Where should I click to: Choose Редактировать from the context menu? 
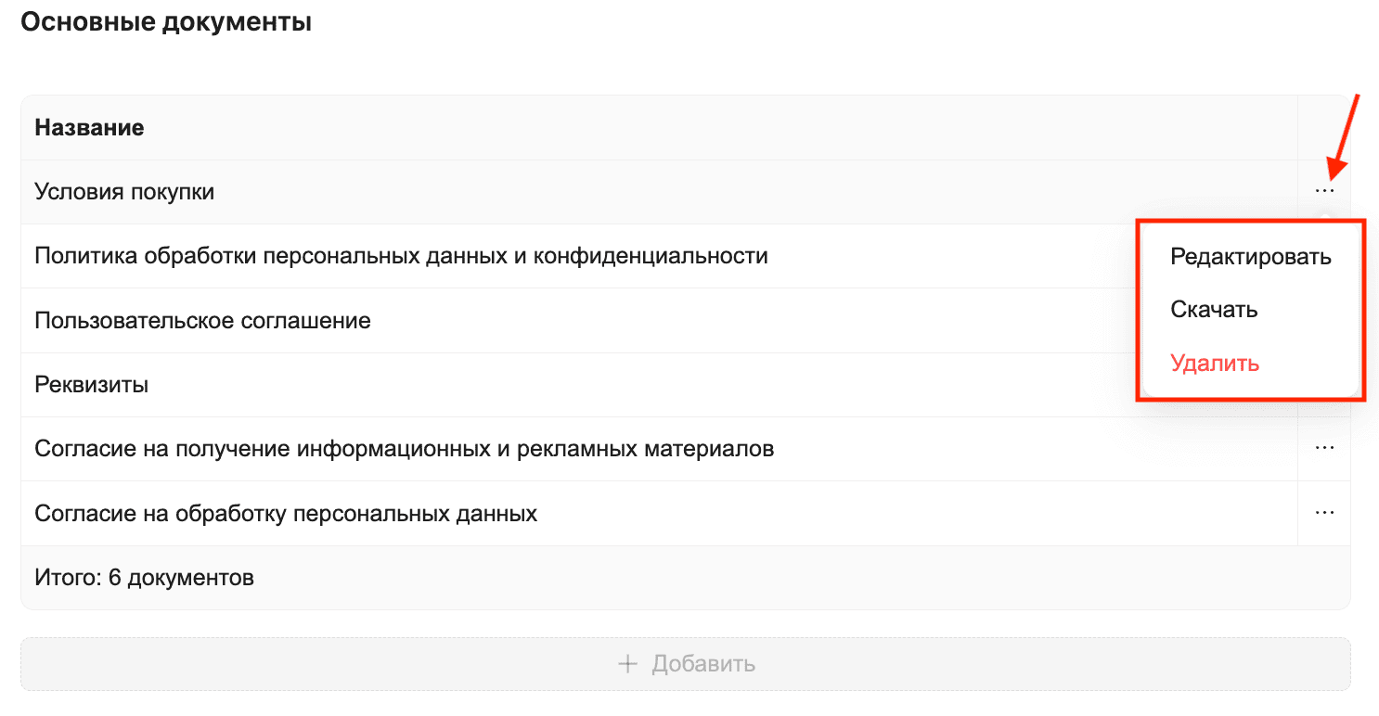point(1251,257)
